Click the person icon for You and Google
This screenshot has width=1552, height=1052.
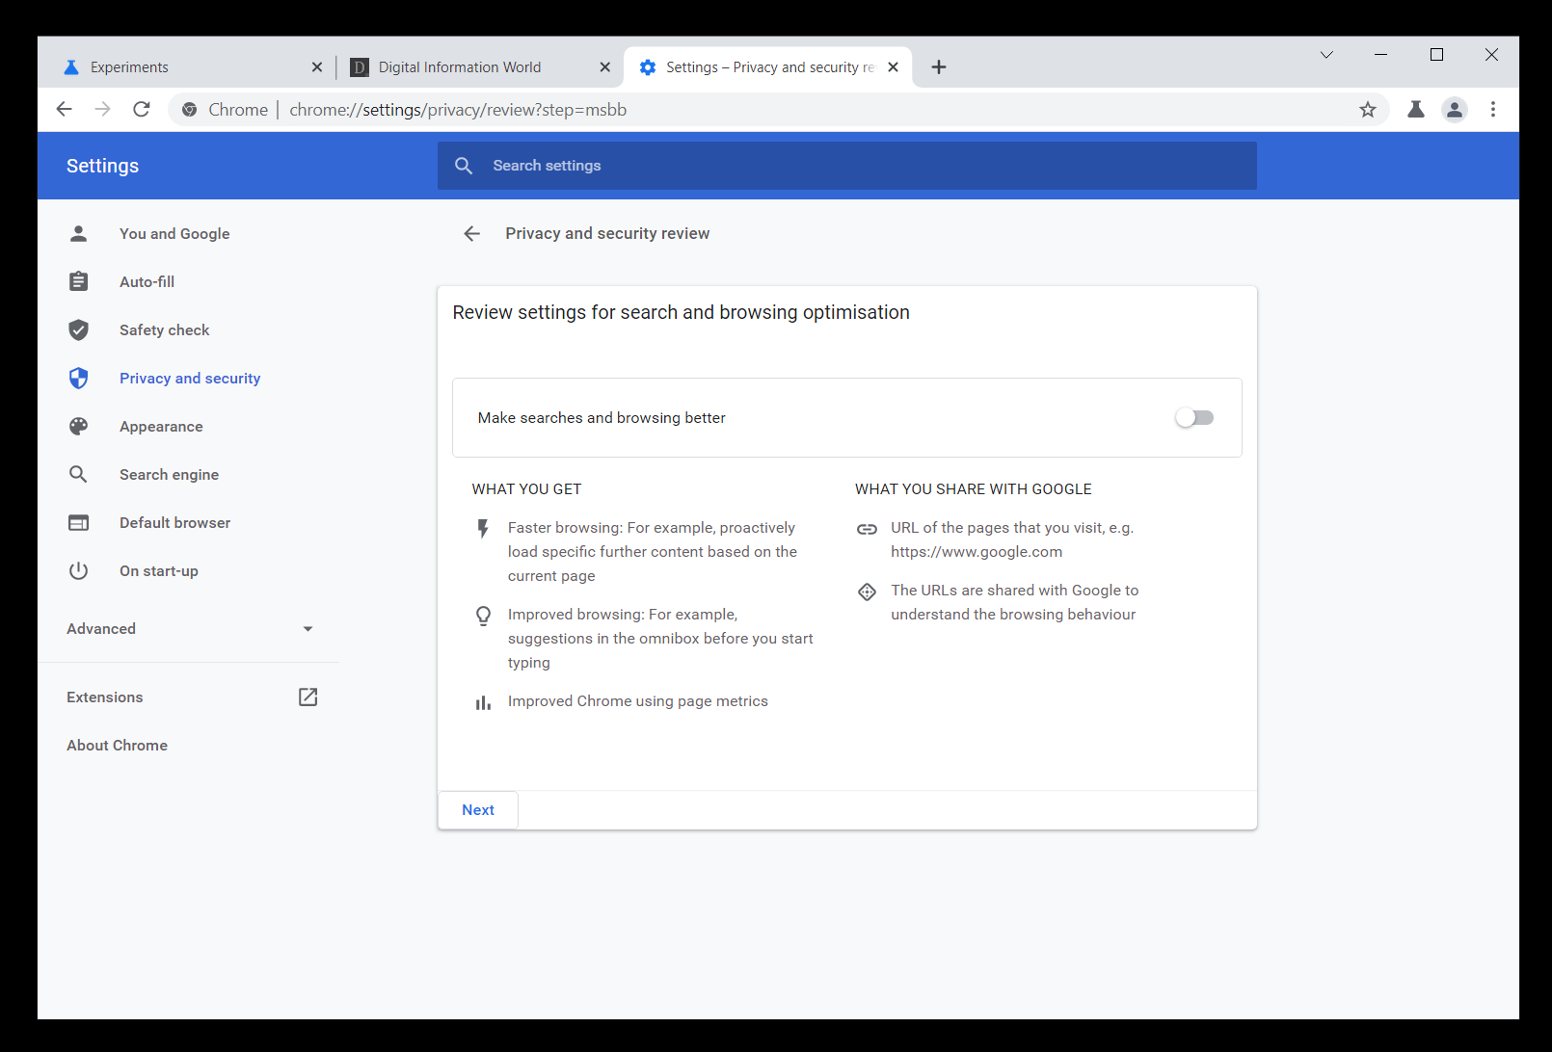coord(79,233)
